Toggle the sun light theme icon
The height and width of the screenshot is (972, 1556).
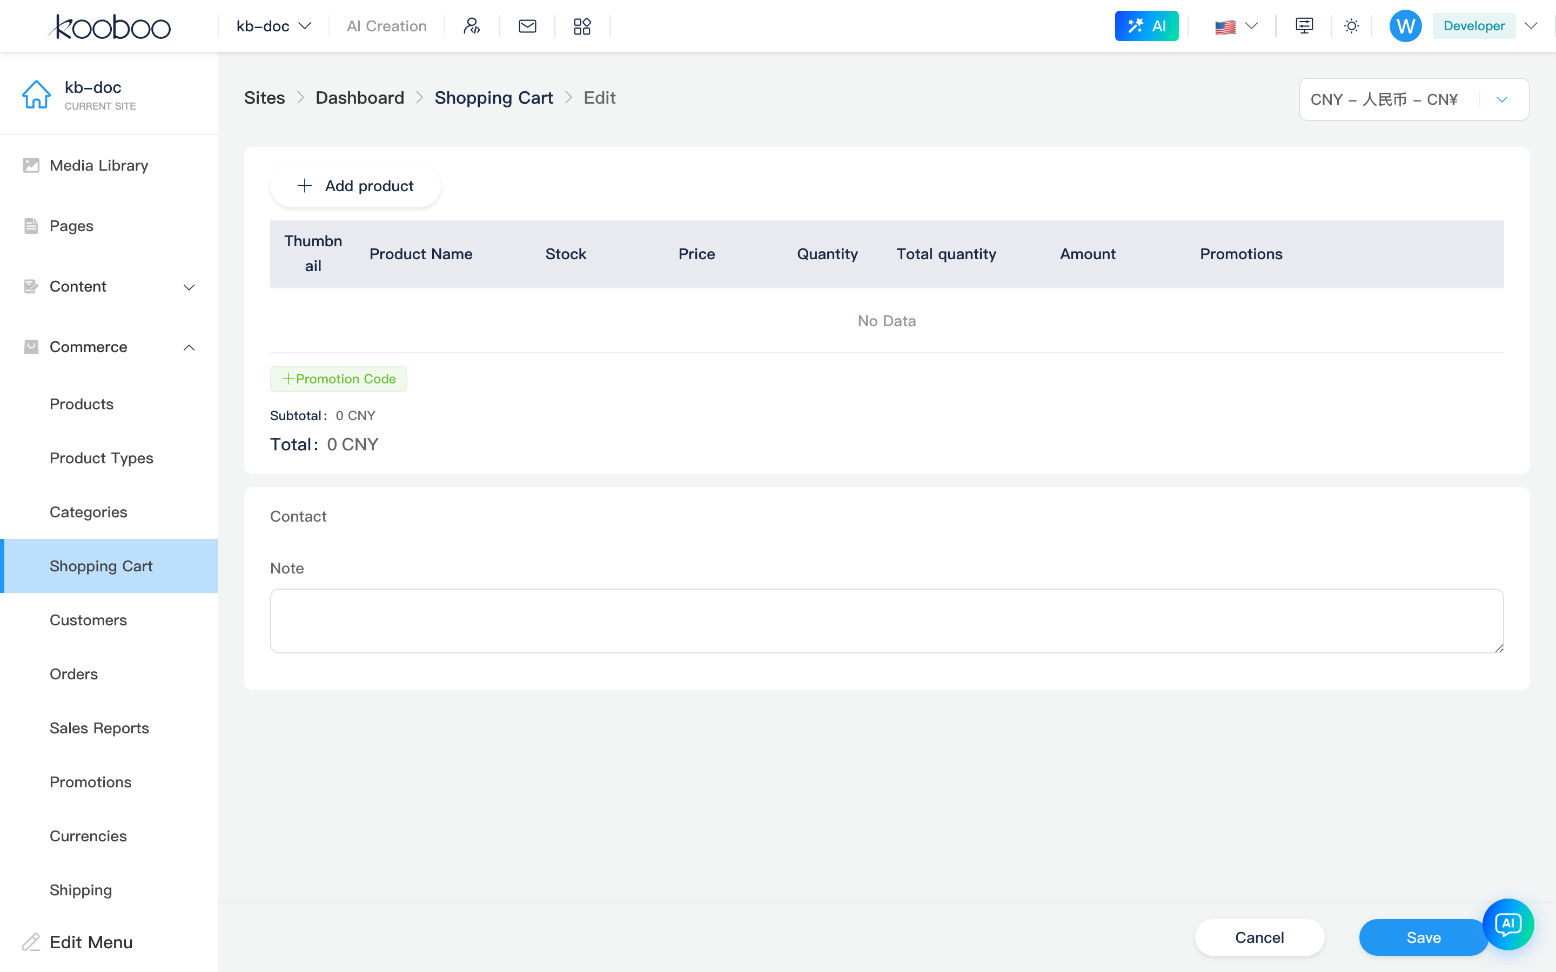(x=1352, y=26)
